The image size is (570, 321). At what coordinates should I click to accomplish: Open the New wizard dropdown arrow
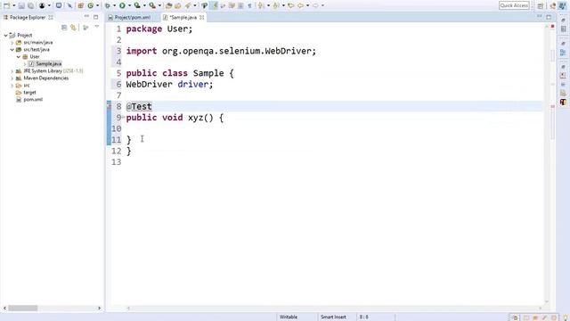click(x=14, y=5)
